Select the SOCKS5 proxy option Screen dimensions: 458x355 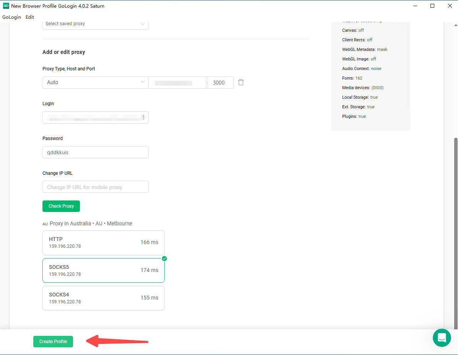click(103, 270)
